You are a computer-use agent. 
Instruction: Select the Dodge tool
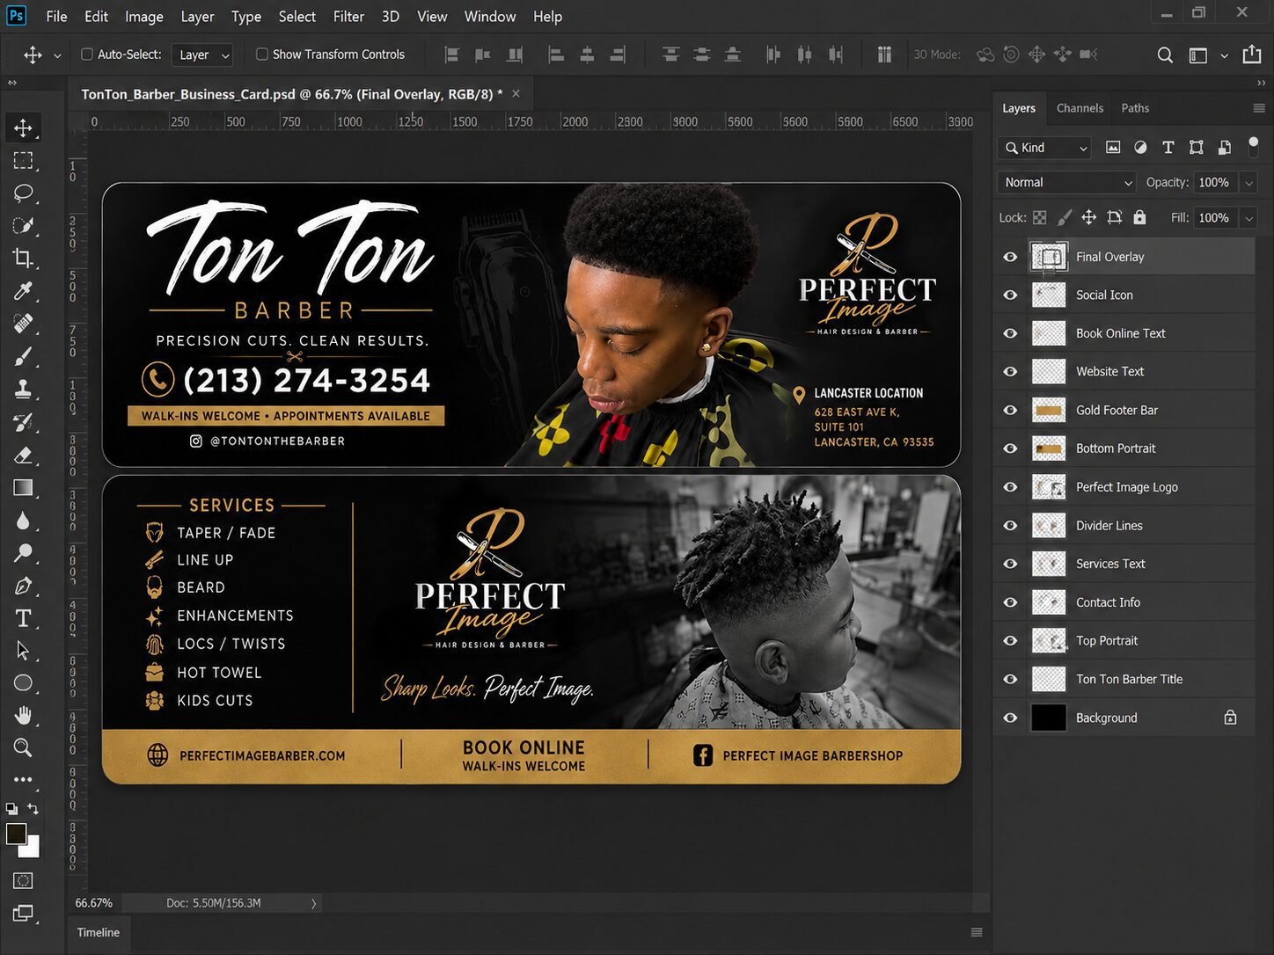23,552
